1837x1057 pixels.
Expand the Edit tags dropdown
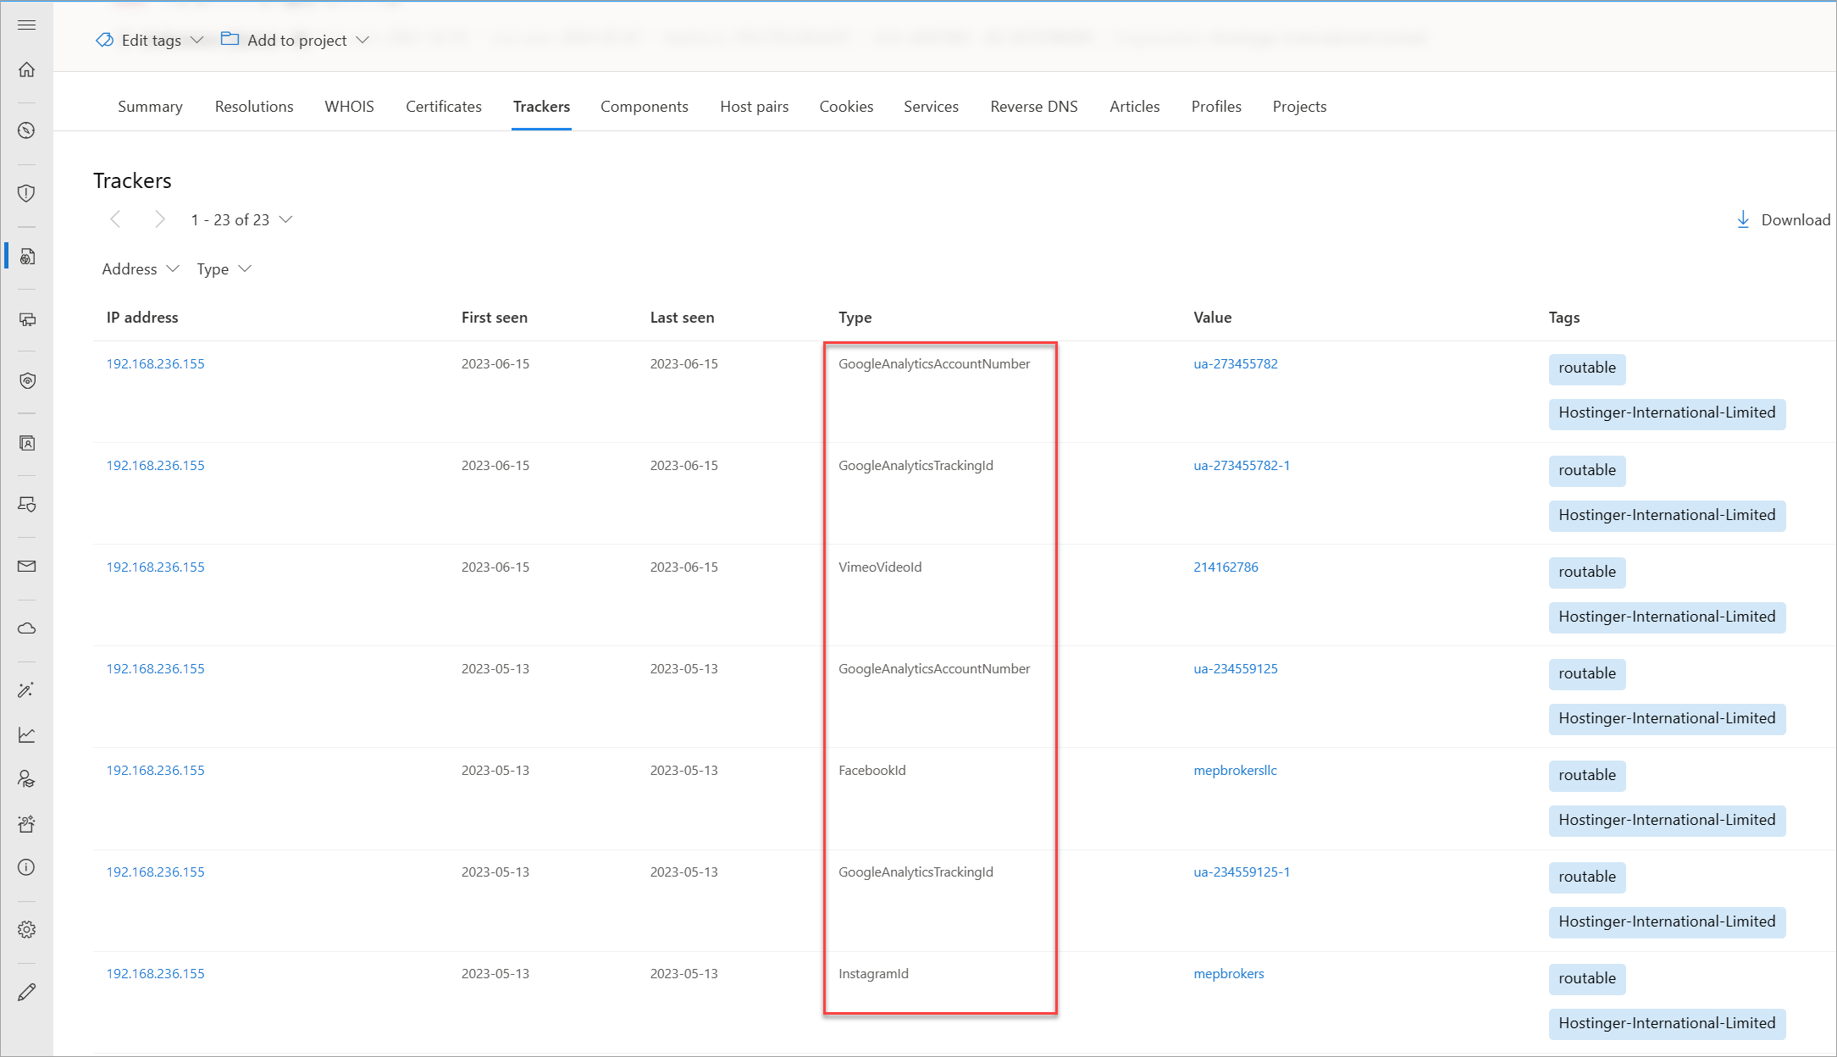tap(150, 40)
